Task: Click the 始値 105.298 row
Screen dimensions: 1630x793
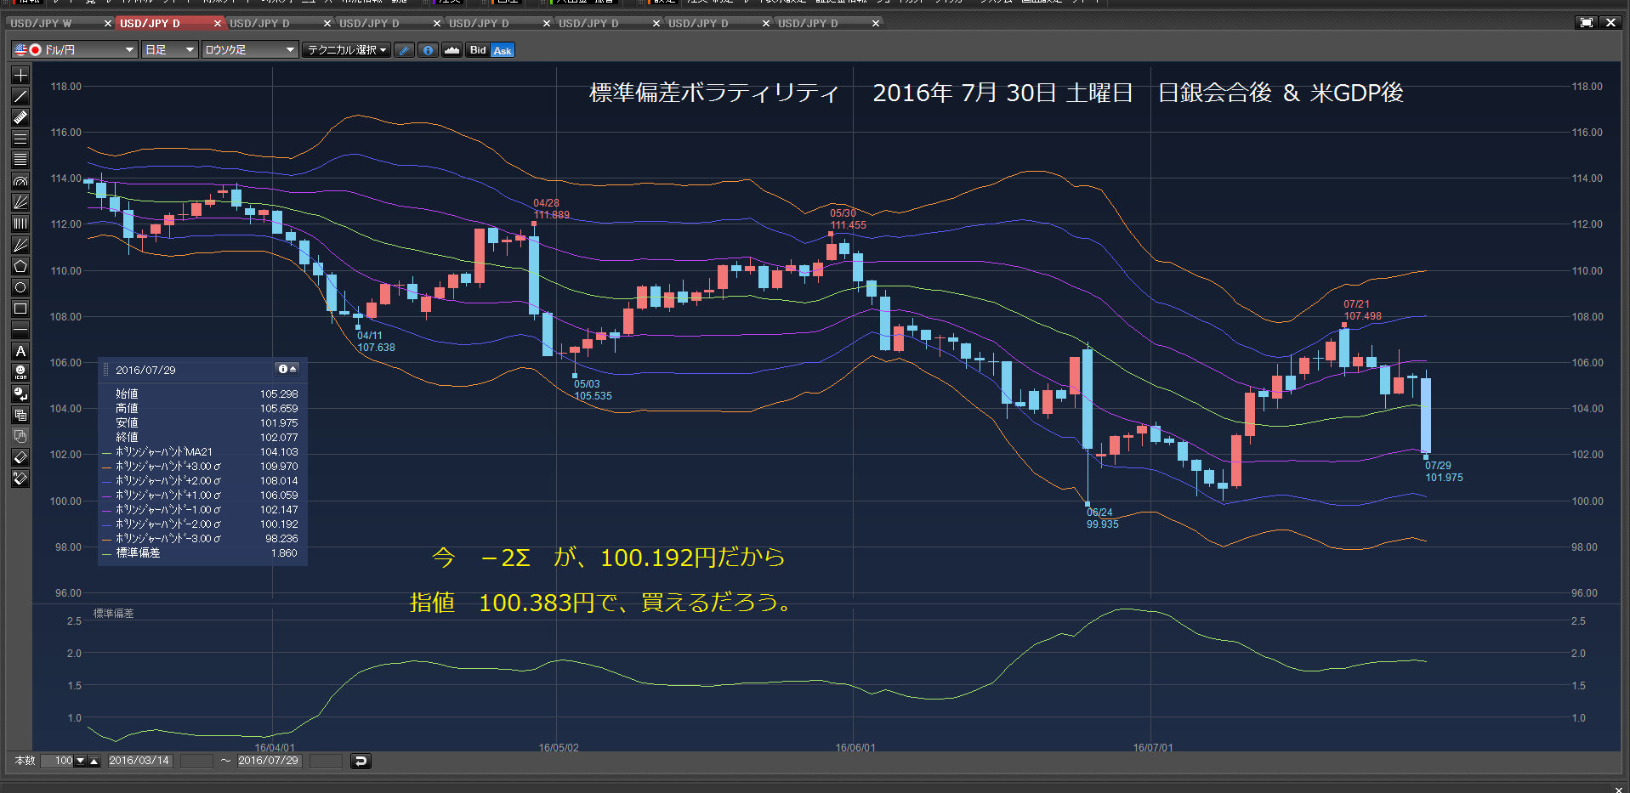Action: pos(202,394)
